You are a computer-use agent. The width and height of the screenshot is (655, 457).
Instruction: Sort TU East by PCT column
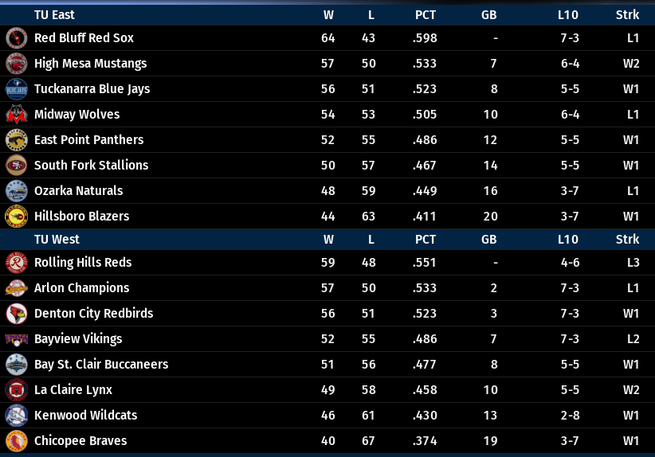click(x=426, y=14)
